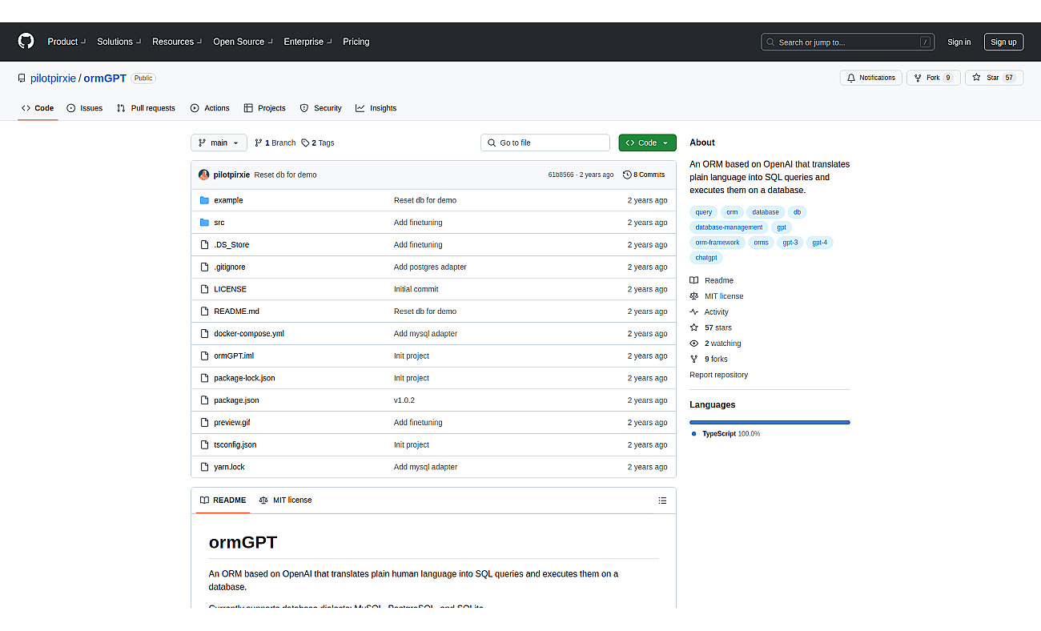This screenshot has height=631, width=1041.
Task: Open the 8 Commits link
Action: tap(644, 175)
